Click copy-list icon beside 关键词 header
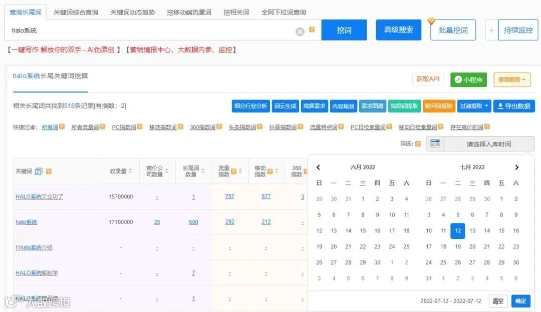The image size is (541, 312). point(39,171)
